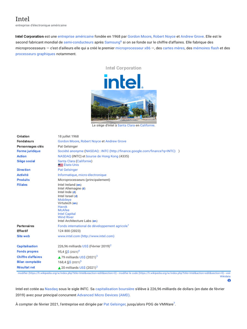The image size is (247, 329).
Task: Open the processeurs graphiques link
Action: tap(35, 54)
